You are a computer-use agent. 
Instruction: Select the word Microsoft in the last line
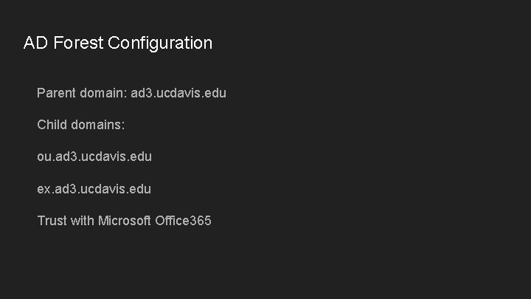pyautogui.click(x=125, y=221)
